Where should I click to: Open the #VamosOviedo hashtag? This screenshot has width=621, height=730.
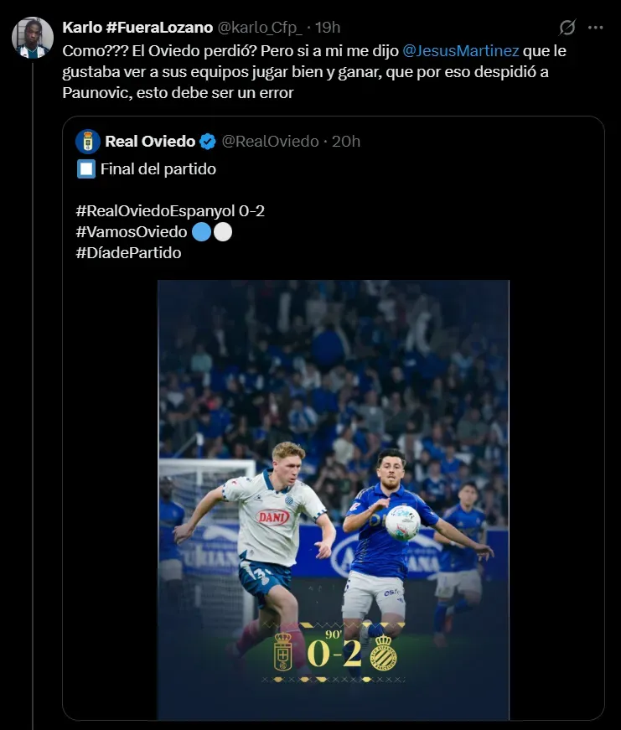coord(132,232)
